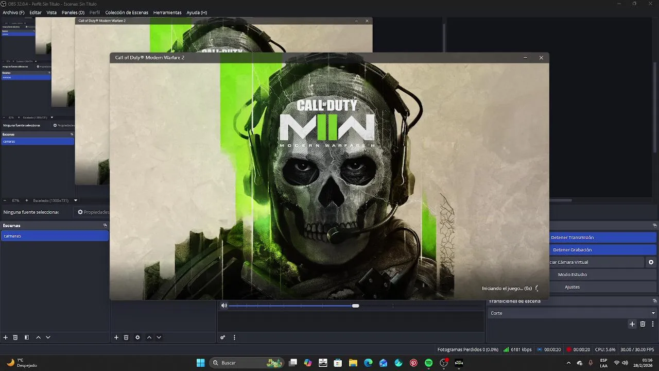This screenshot has height=371, width=659.
Task: Open Modern Warfare taskbar icon
Action: [x=459, y=363]
